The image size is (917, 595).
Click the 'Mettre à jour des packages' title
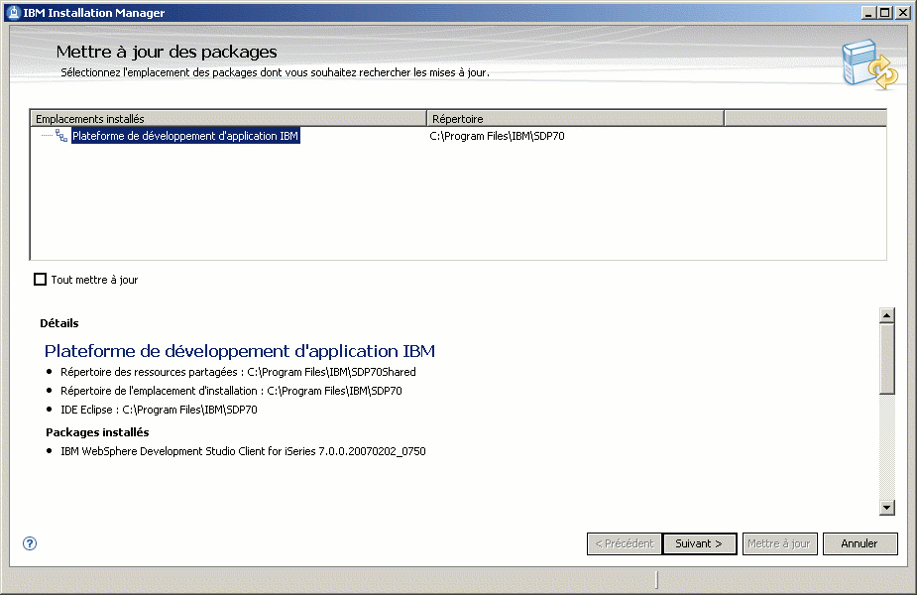coord(167,53)
